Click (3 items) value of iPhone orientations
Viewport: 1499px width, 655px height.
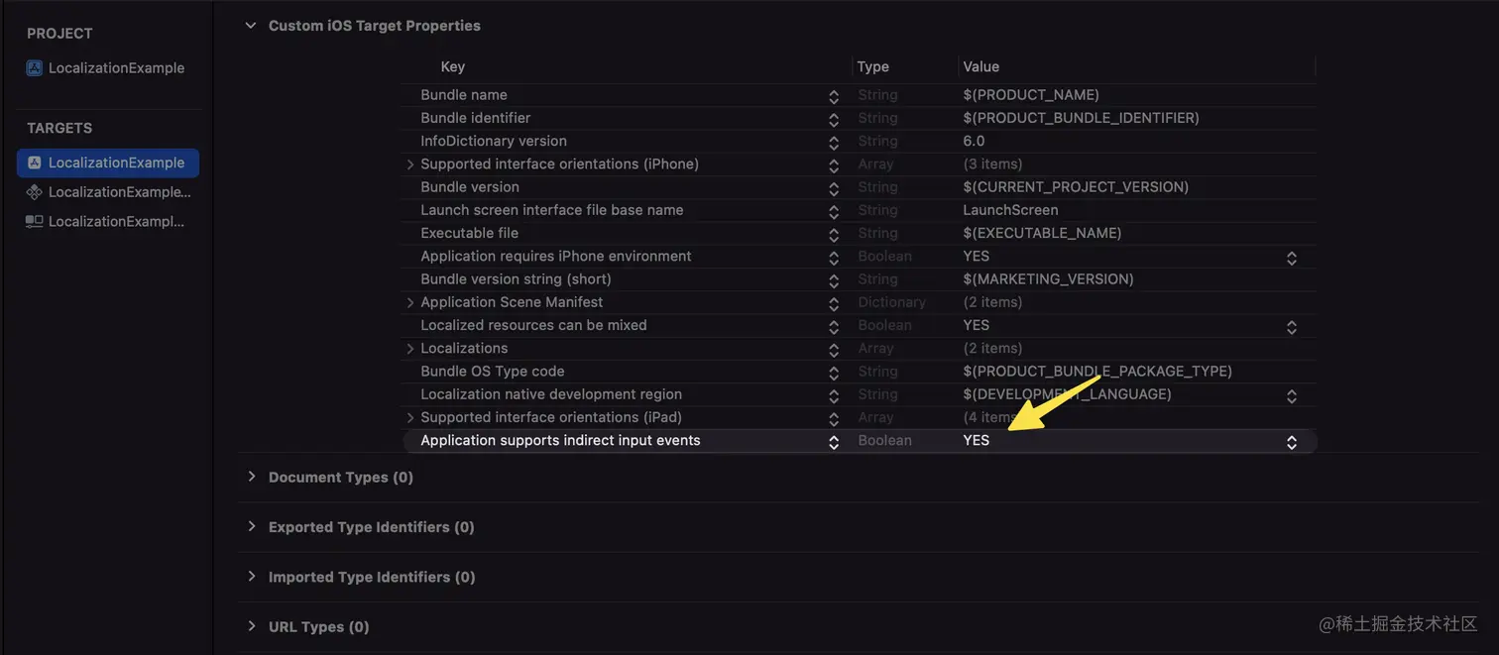(x=992, y=164)
